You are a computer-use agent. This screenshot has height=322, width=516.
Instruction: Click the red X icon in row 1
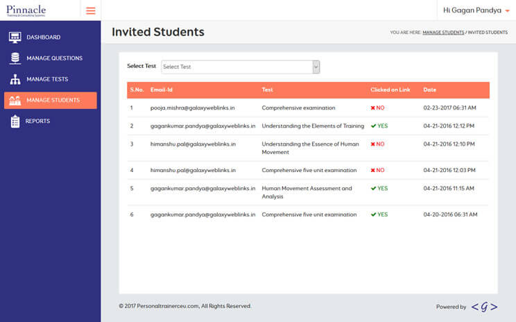[373, 108]
